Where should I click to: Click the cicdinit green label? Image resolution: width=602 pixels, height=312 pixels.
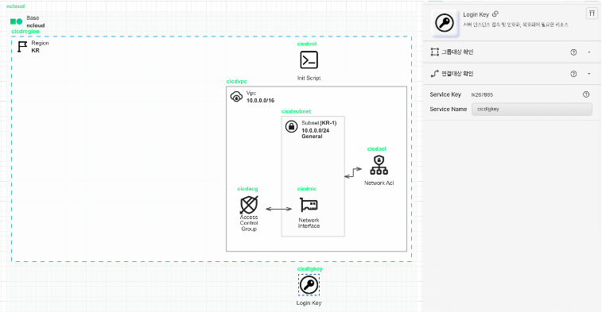pyautogui.click(x=307, y=44)
